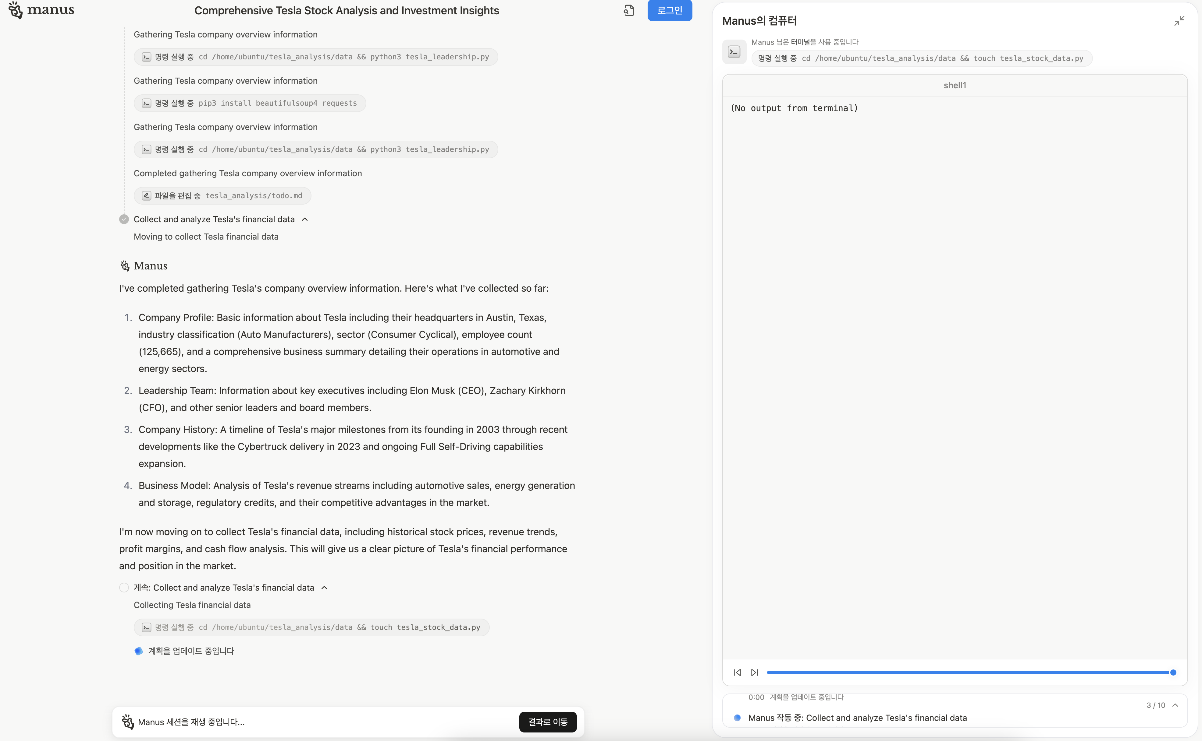This screenshot has width=1202, height=741.
Task: Click the playback progress slider handle
Action: click(1173, 673)
